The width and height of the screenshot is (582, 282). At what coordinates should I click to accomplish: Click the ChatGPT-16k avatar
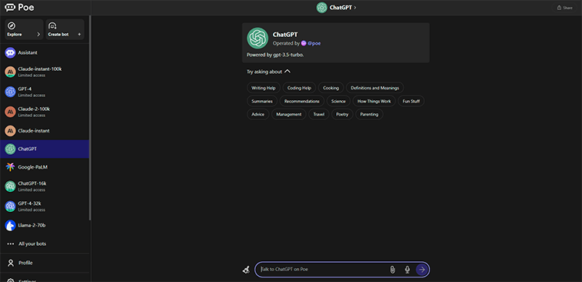10,186
